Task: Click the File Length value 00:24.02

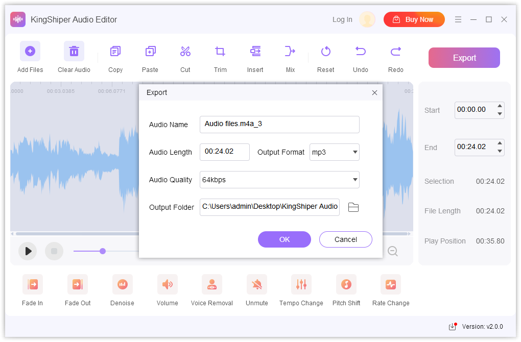Action: (490, 211)
